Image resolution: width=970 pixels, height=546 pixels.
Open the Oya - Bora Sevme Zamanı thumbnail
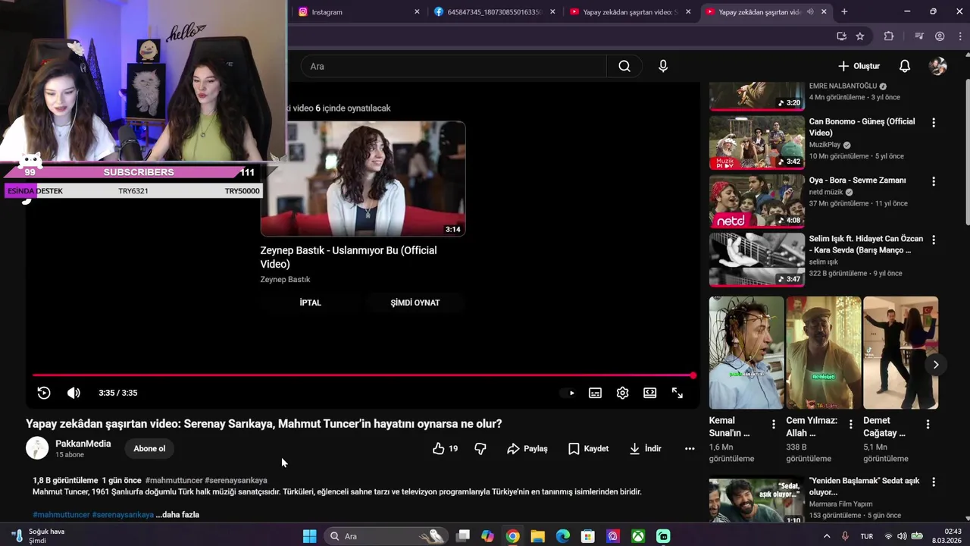(x=757, y=202)
